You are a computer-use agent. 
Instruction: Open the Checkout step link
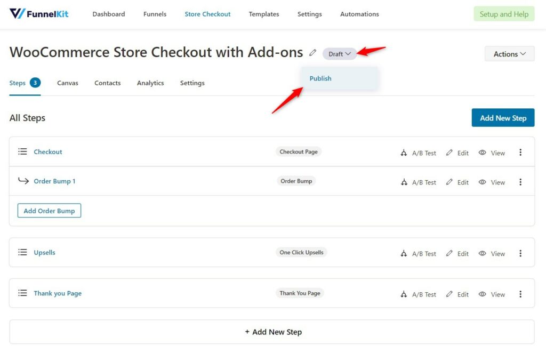click(47, 152)
